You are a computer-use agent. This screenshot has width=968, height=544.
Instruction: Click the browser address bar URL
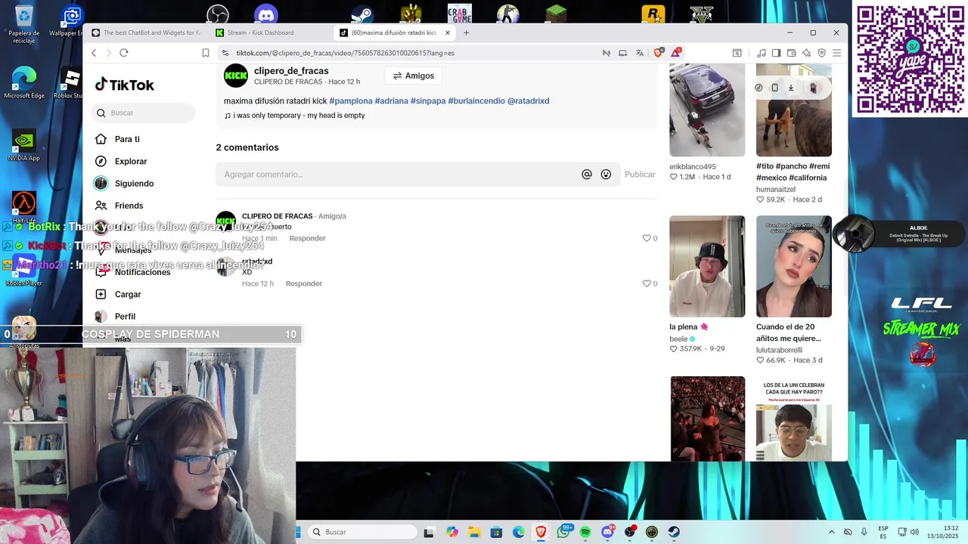(x=346, y=53)
